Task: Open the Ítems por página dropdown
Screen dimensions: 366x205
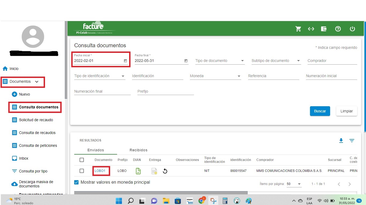Action: tap(294, 184)
